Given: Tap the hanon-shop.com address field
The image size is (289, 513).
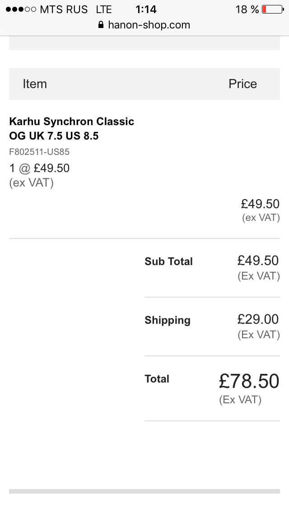Looking at the screenshot, I should (x=149, y=25).
